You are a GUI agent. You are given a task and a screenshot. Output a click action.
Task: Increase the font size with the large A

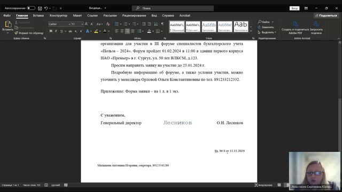[x=87, y=24]
